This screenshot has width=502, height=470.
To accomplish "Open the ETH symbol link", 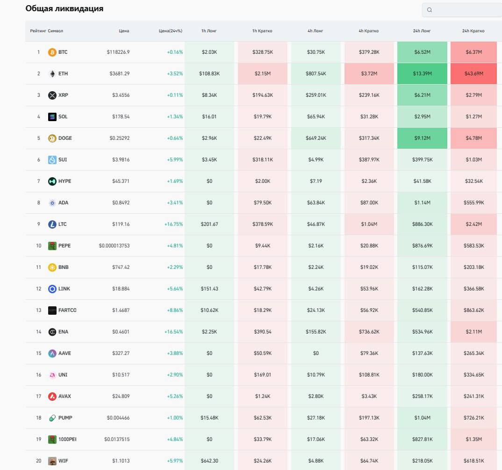I will [63, 74].
